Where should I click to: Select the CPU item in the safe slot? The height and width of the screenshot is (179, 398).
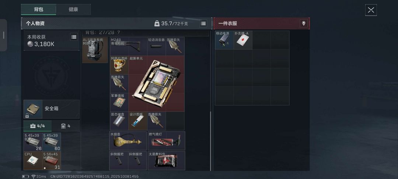click(33, 161)
